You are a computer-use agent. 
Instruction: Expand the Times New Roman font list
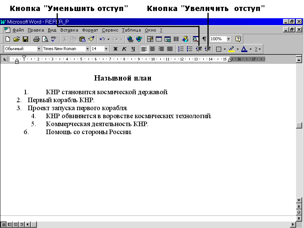coord(88,49)
